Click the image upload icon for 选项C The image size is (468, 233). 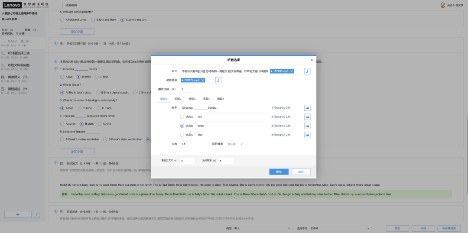click(307, 135)
